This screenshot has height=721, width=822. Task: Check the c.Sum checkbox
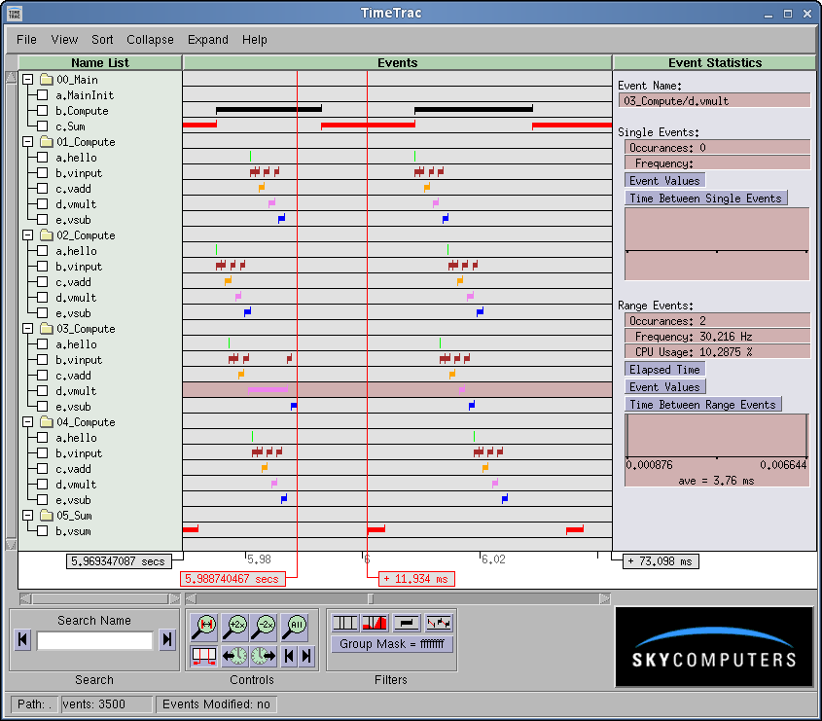point(43,126)
